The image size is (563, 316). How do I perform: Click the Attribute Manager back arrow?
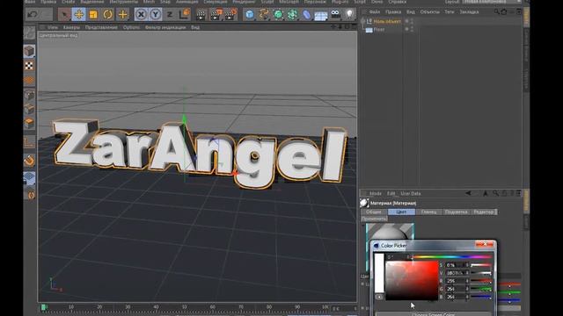point(468,193)
